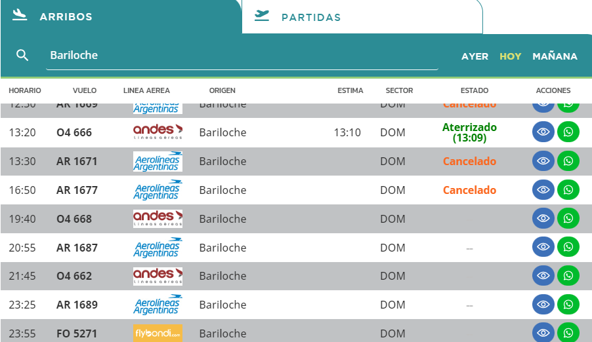
Task: Click the search magnifier icon
Action: pyautogui.click(x=22, y=56)
